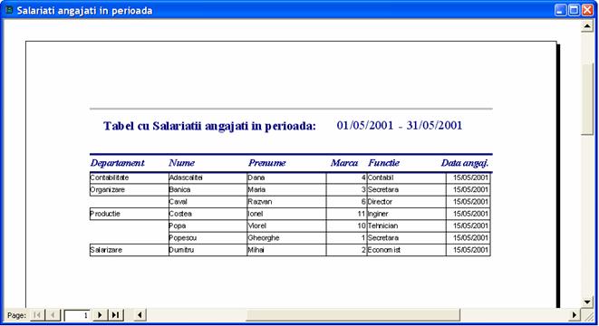Viewport: 599px width, 326px height.
Task: Click the horizontal scrollbar left arrow
Action: [140, 315]
